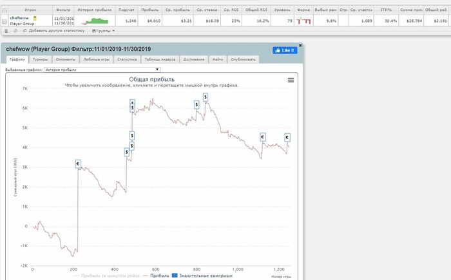Image resolution: width=451 pixels, height=280 pixels.
Task: Sort by the Ср. ROI column header
Action: pyautogui.click(x=231, y=10)
